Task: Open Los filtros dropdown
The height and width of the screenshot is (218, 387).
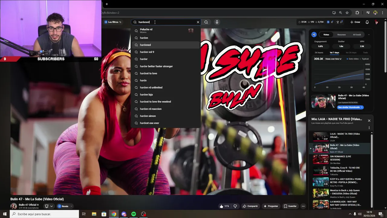Action: pyautogui.click(x=113, y=22)
